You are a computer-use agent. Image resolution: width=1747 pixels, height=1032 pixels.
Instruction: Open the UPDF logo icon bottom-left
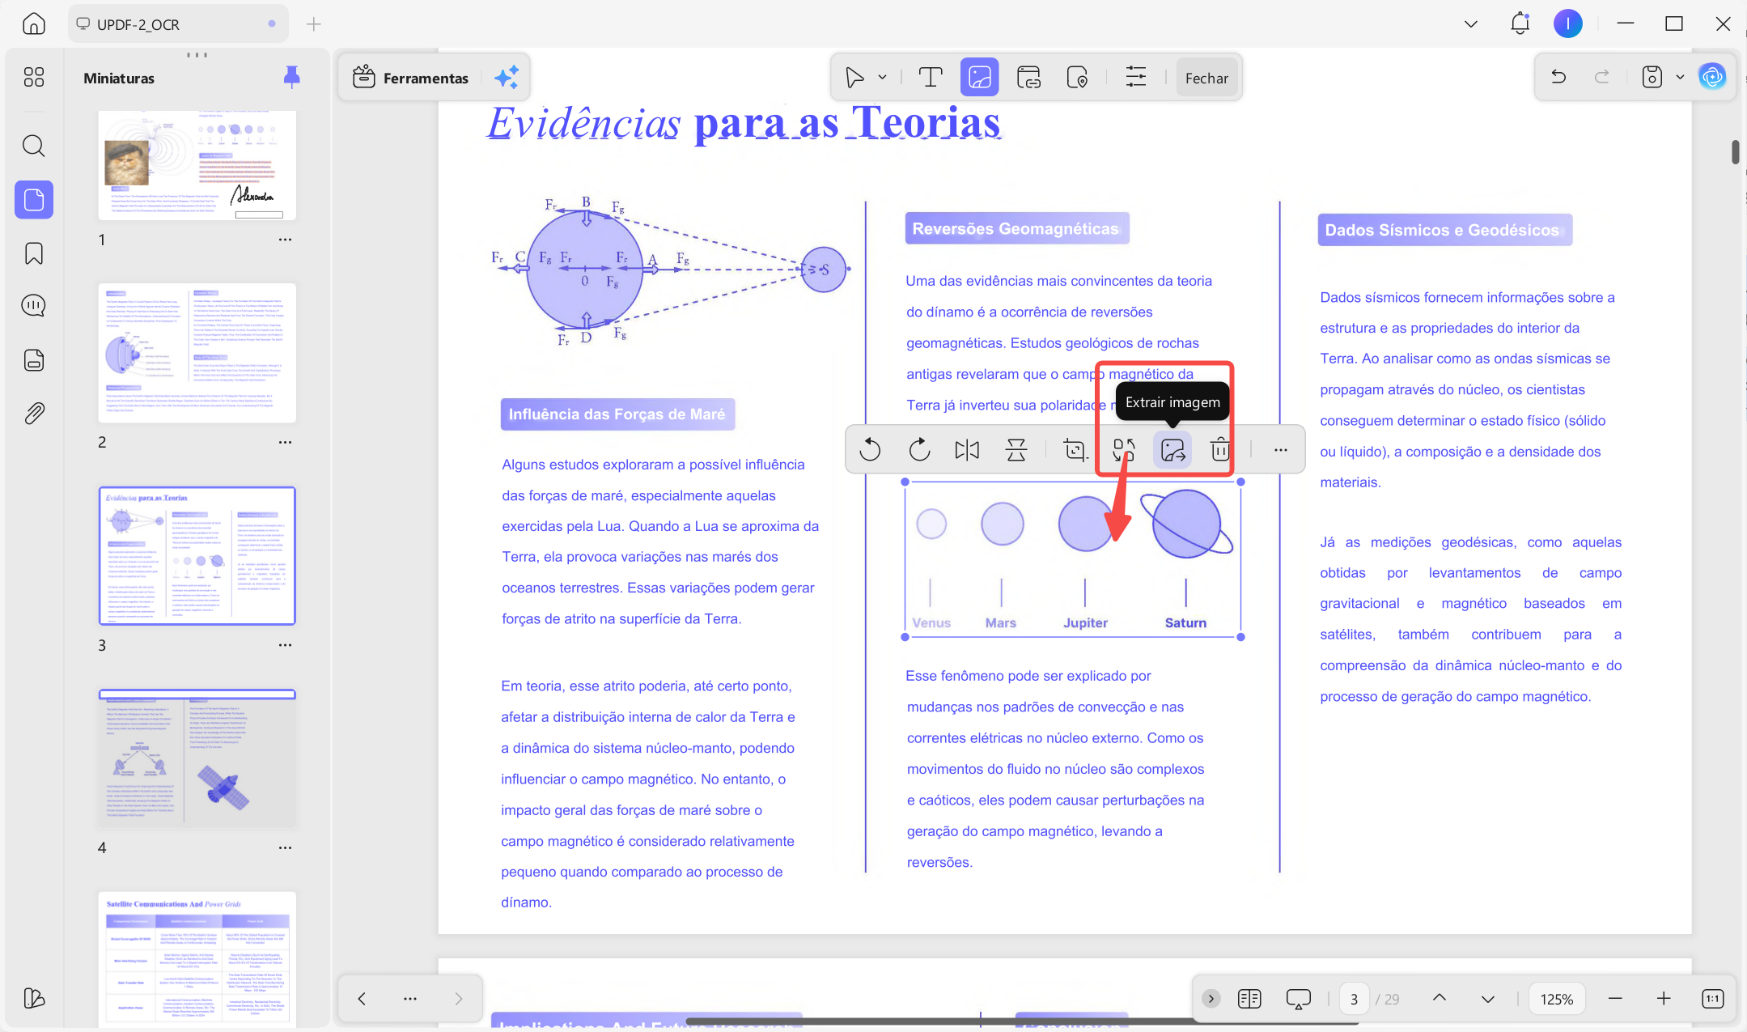pyautogui.click(x=34, y=998)
